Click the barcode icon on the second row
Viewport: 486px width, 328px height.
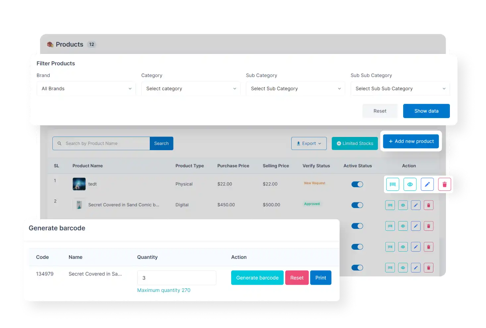click(390, 205)
